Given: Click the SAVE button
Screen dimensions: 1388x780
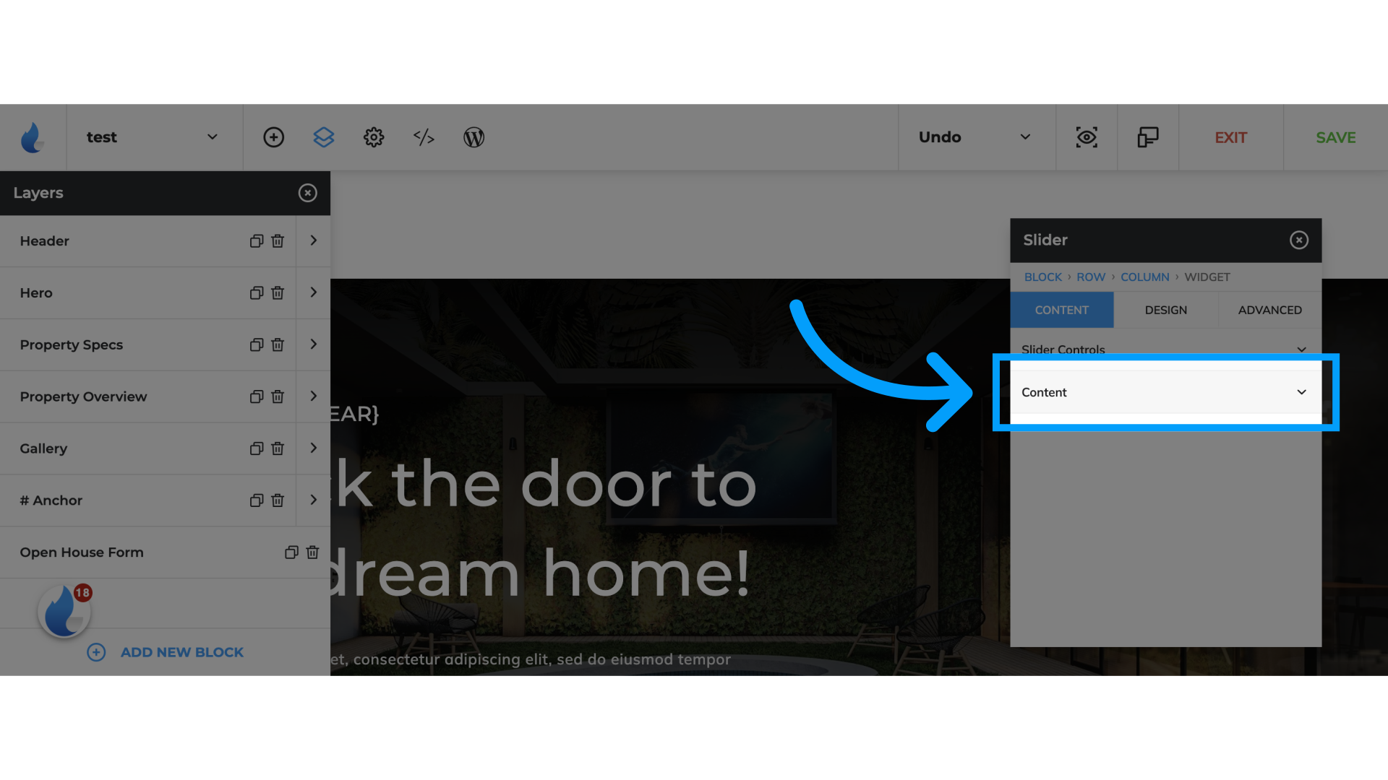Looking at the screenshot, I should [1335, 137].
